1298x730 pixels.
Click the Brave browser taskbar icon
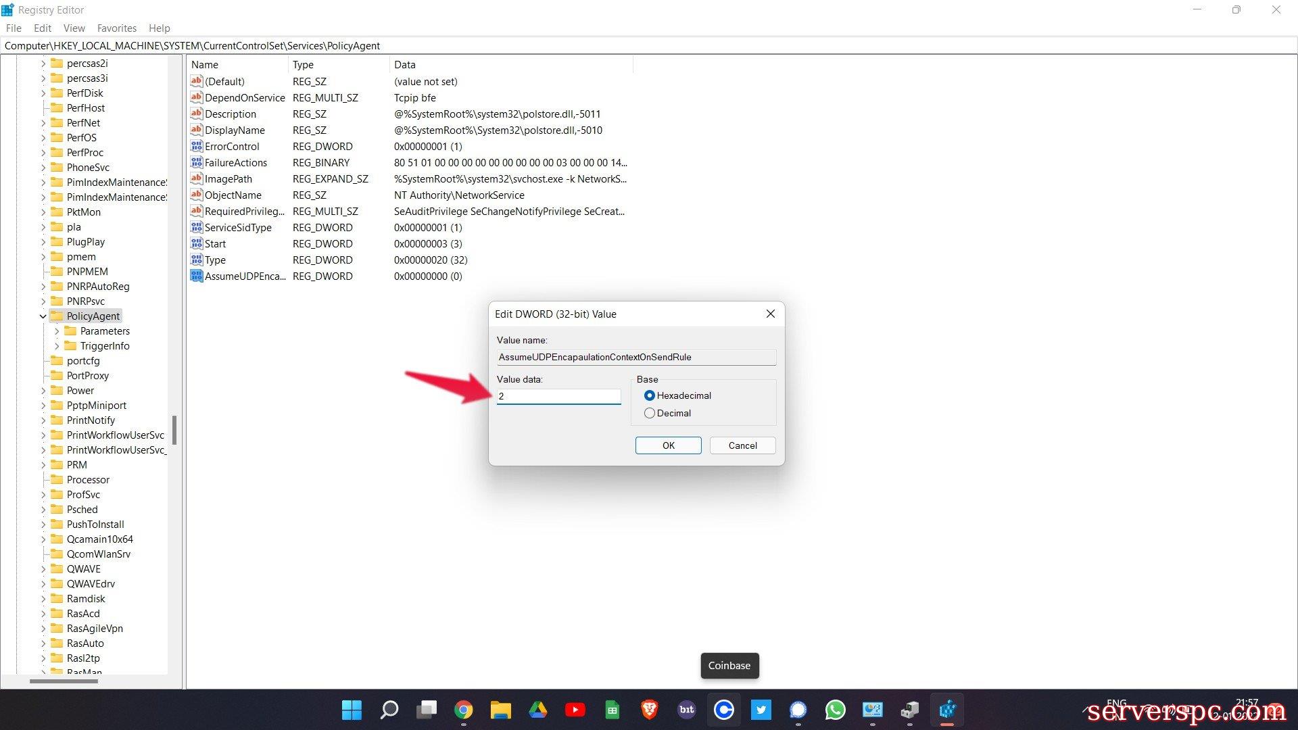click(x=649, y=710)
